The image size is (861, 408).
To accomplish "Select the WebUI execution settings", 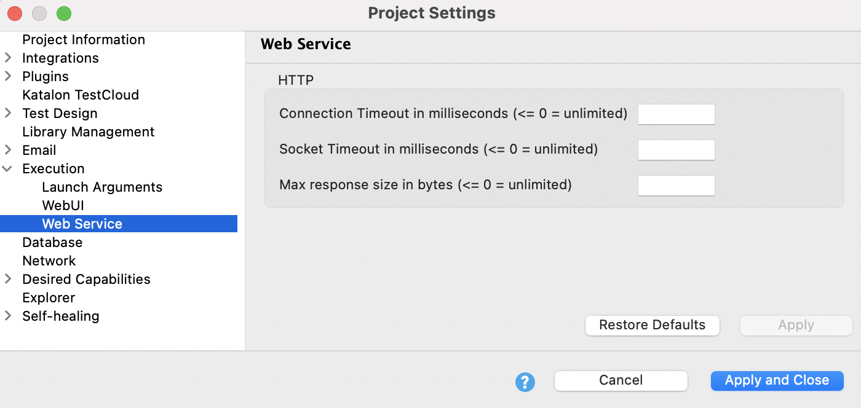I will pos(63,205).
